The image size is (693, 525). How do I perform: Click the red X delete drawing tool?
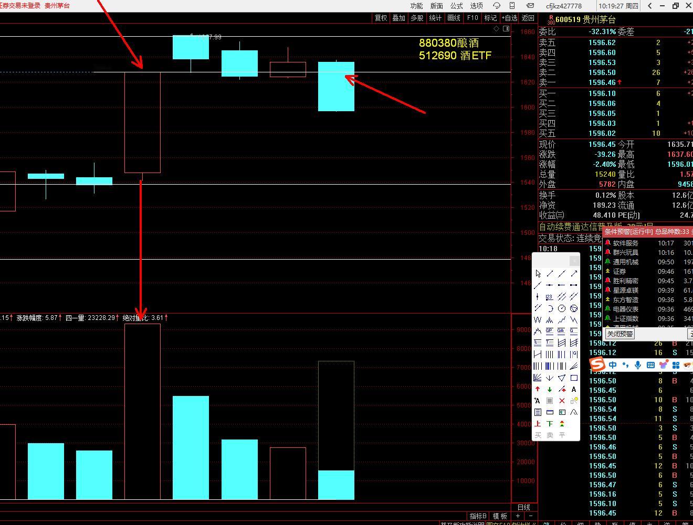point(562,401)
